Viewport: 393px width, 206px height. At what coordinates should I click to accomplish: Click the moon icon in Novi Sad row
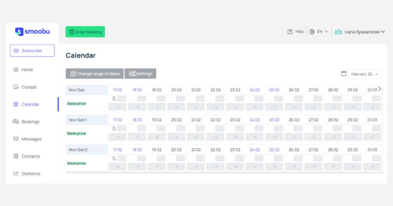point(114,98)
